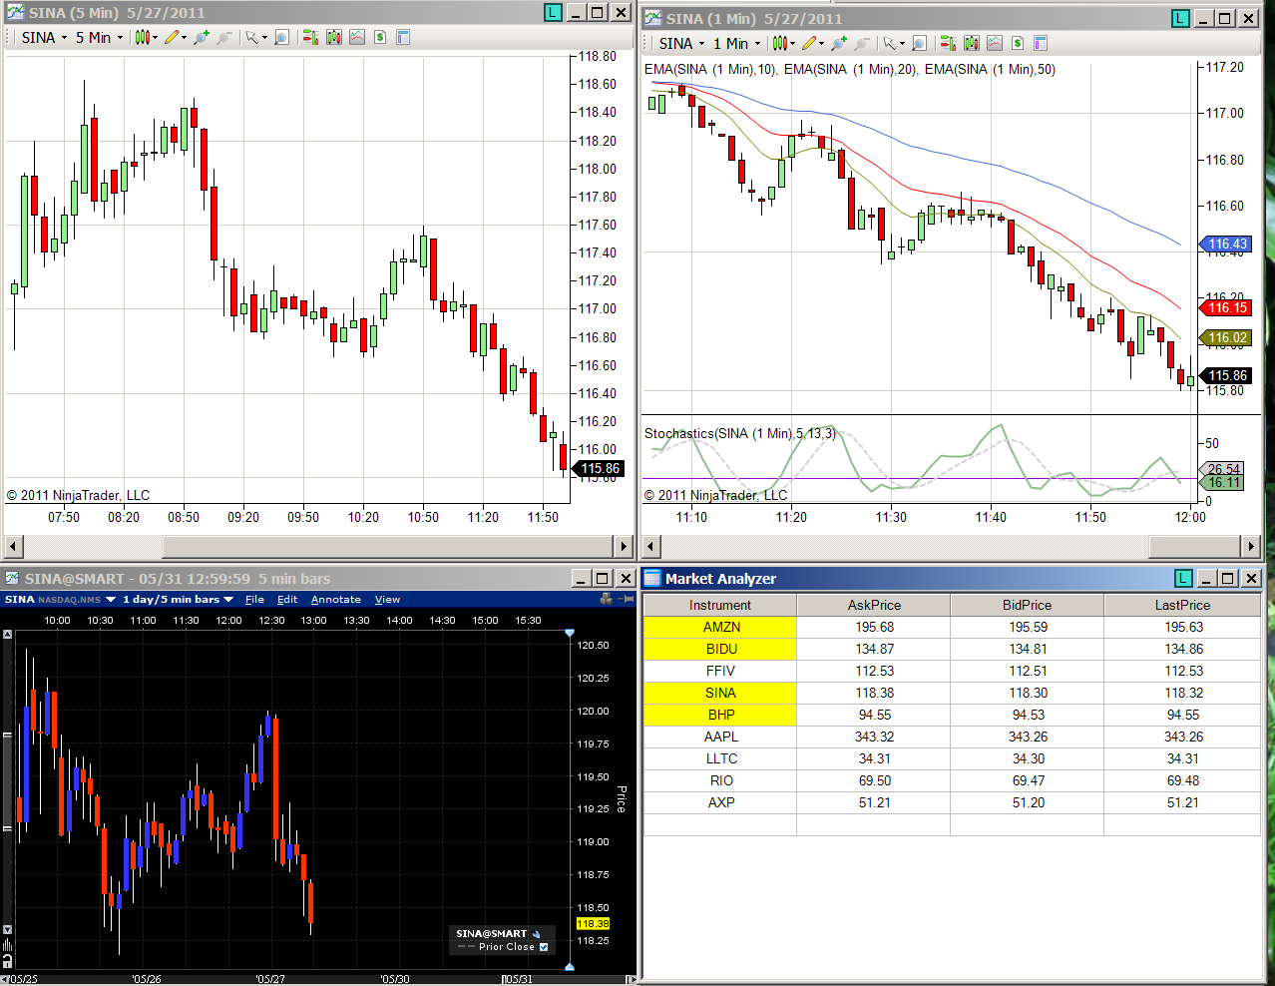Open indicators icon in 5 Min chart

pos(357,37)
